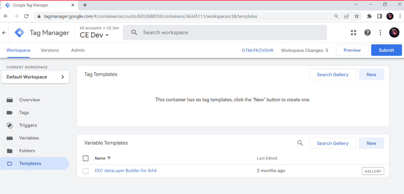404x194 pixels.
Task: Click the All accounts breadcrumb link
Action: [x=91, y=28]
